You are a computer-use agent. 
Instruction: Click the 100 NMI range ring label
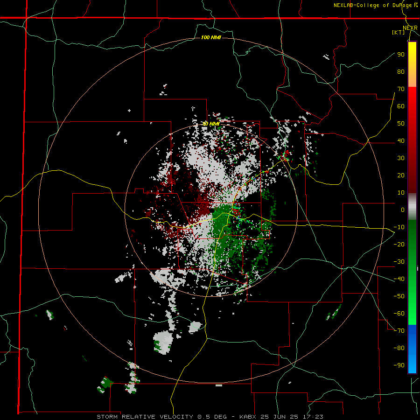(211, 37)
